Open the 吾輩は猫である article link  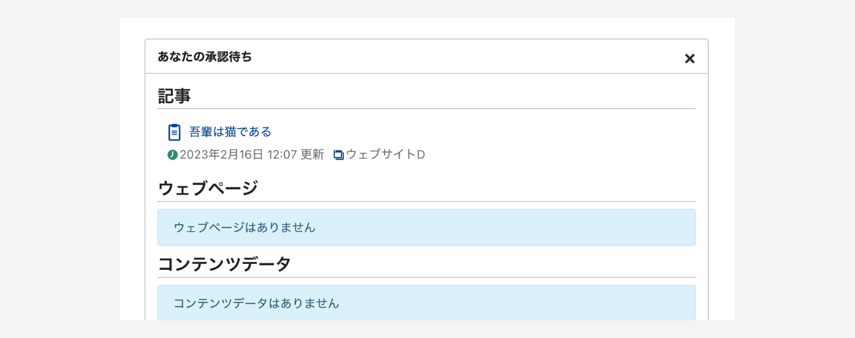230,132
